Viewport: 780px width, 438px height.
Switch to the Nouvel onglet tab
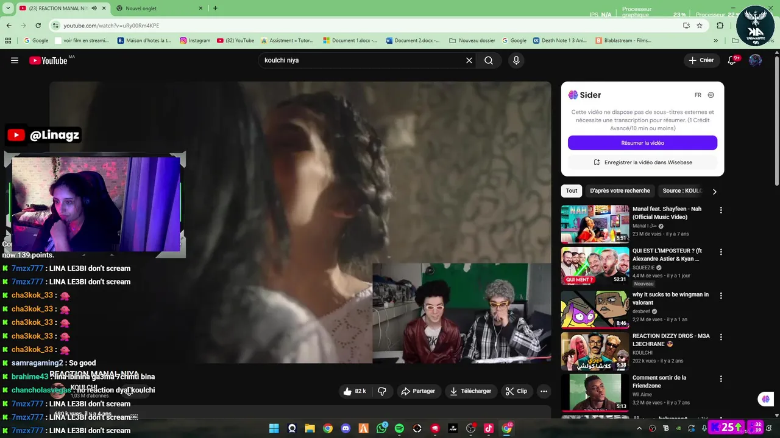tap(160, 9)
